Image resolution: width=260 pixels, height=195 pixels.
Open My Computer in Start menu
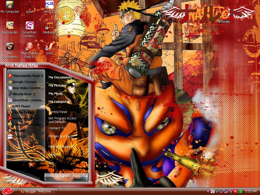point(59,102)
